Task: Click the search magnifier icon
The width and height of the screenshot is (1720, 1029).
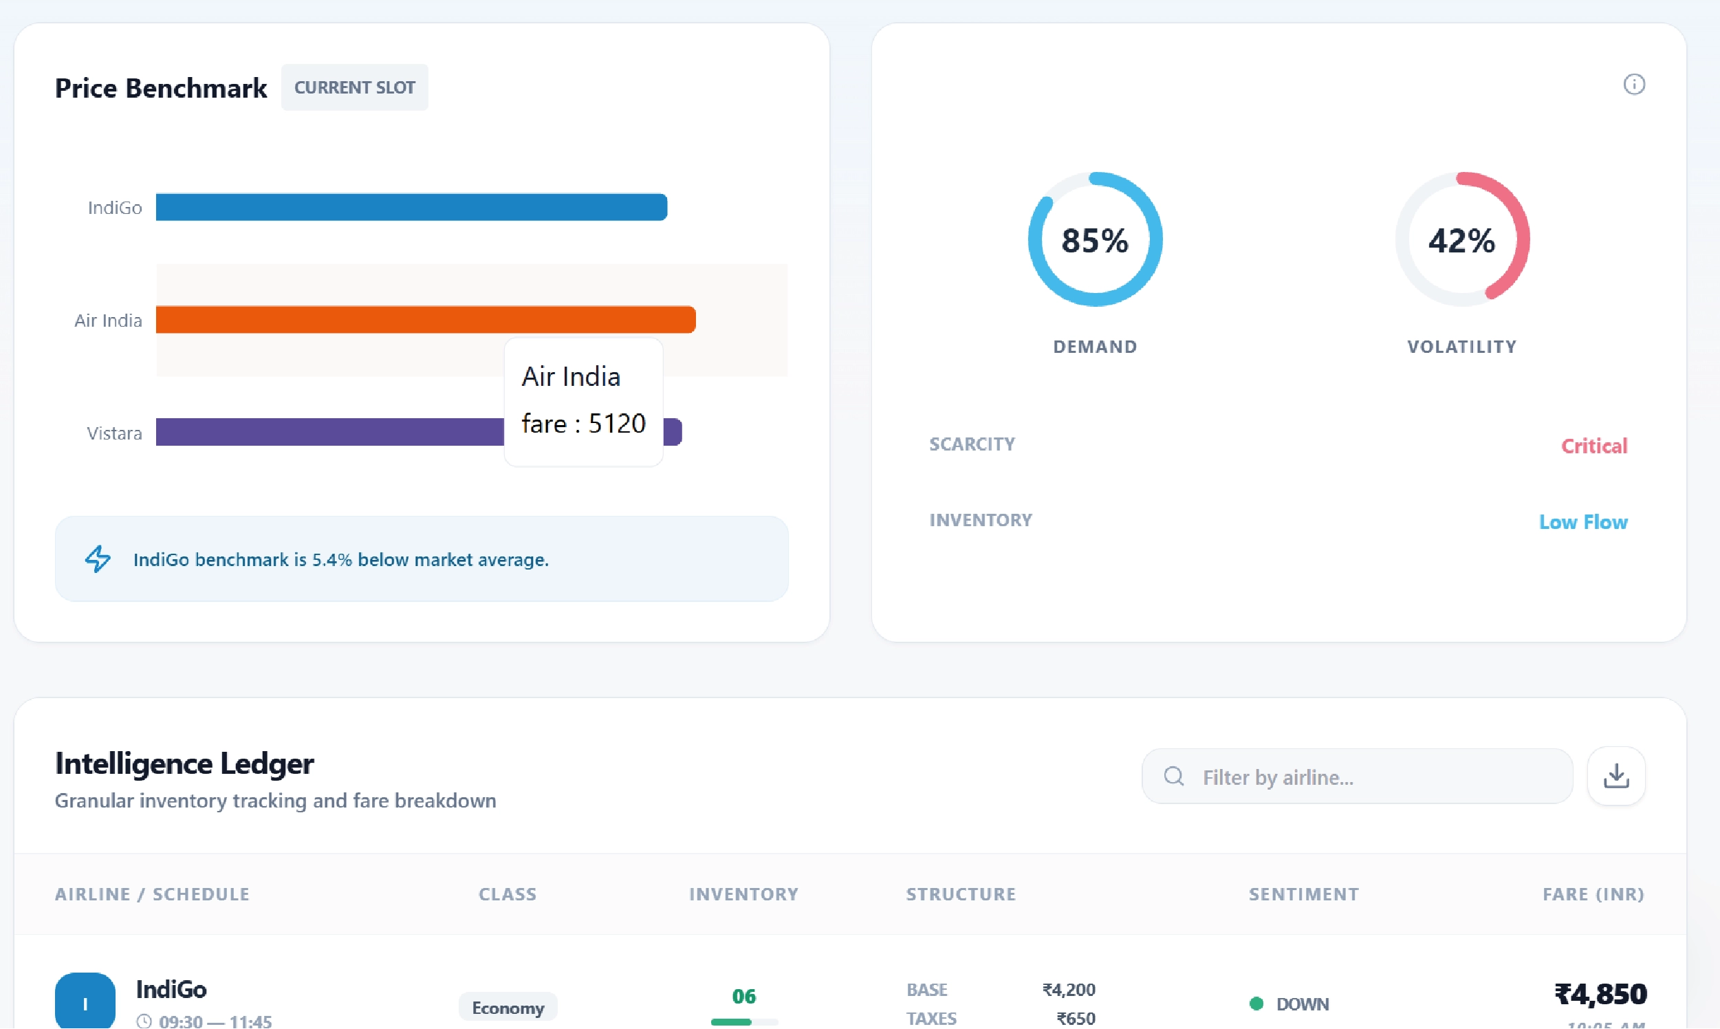Action: click(1173, 776)
